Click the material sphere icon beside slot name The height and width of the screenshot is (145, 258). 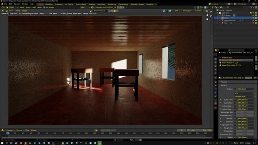click(x=92, y=7)
